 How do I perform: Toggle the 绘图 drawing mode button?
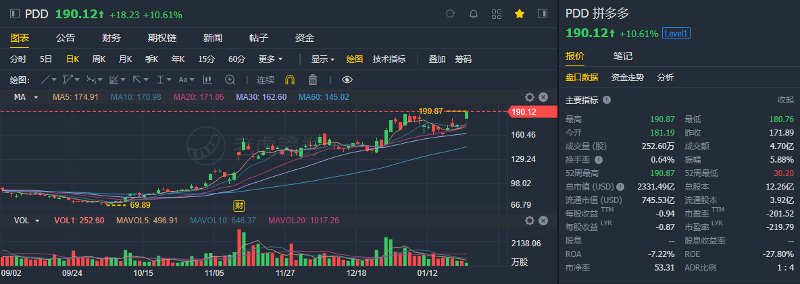click(x=355, y=59)
